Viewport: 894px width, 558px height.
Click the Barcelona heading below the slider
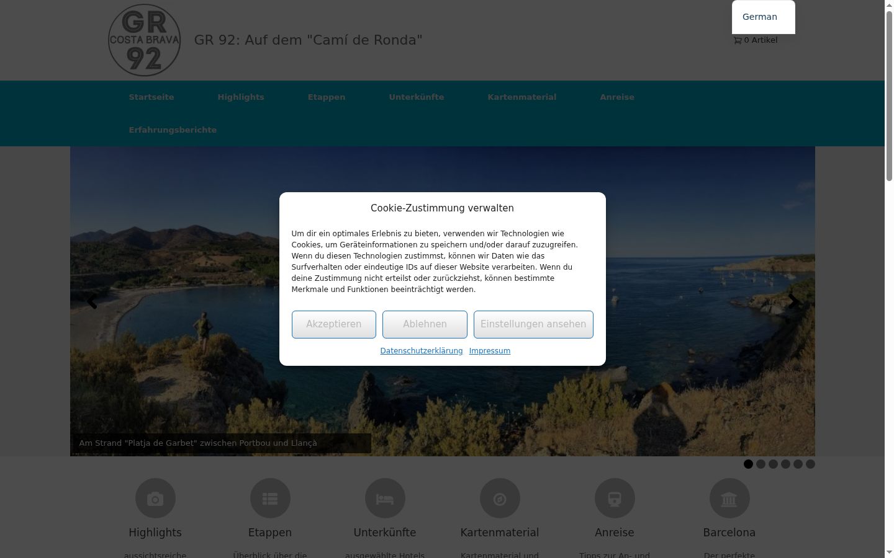pyautogui.click(x=729, y=533)
